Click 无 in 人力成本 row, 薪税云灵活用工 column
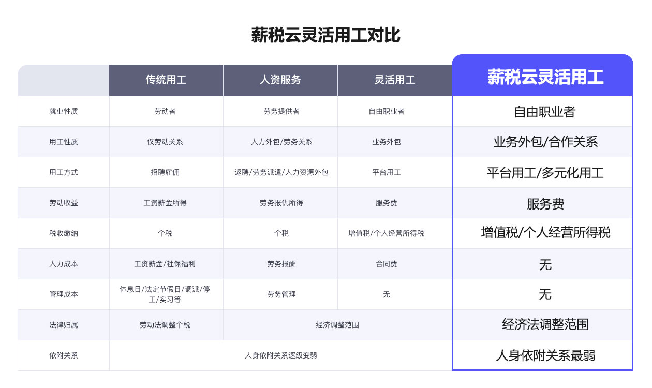Image resolution: width=652 pixels, height=388 pixels. 545,265
